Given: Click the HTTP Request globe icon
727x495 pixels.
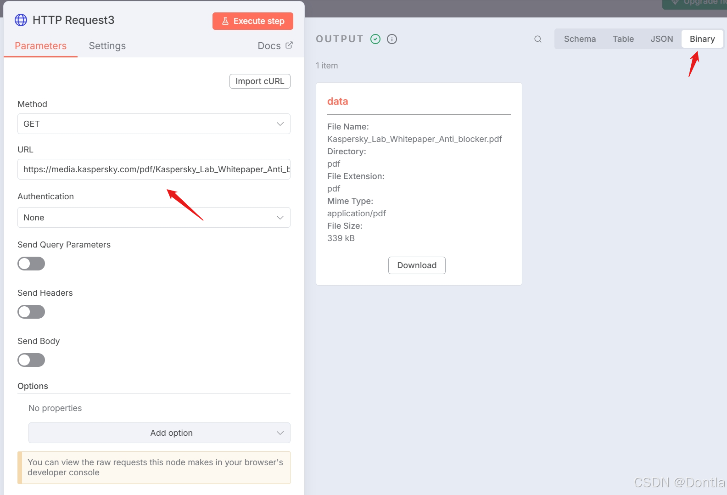Looking at the screenshot, I should pyautogui.click(x=21, y=20).
